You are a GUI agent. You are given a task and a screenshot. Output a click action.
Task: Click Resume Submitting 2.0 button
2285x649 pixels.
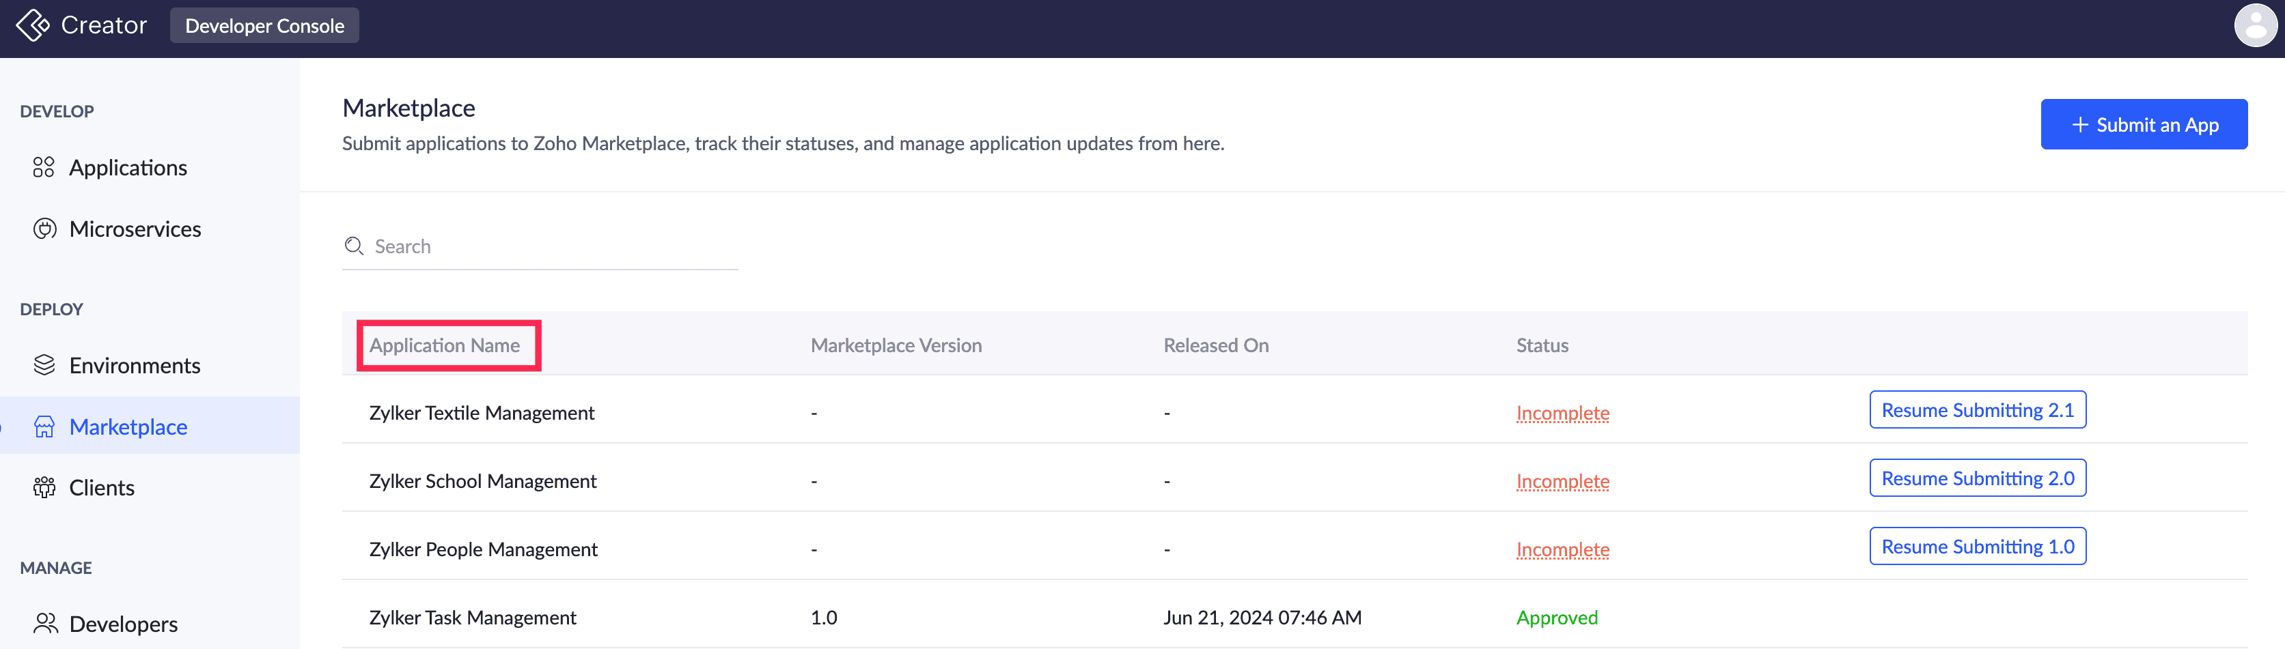click(1977, 479)
